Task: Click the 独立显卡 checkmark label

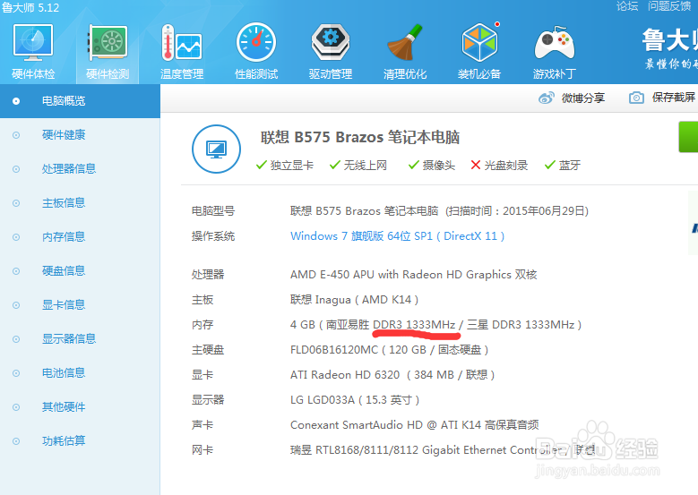Action: [285, 166]
